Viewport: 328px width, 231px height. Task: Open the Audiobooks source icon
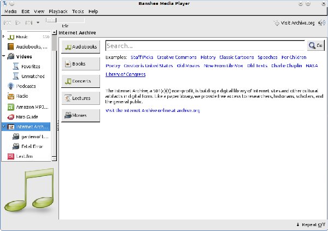coord(11,46)
